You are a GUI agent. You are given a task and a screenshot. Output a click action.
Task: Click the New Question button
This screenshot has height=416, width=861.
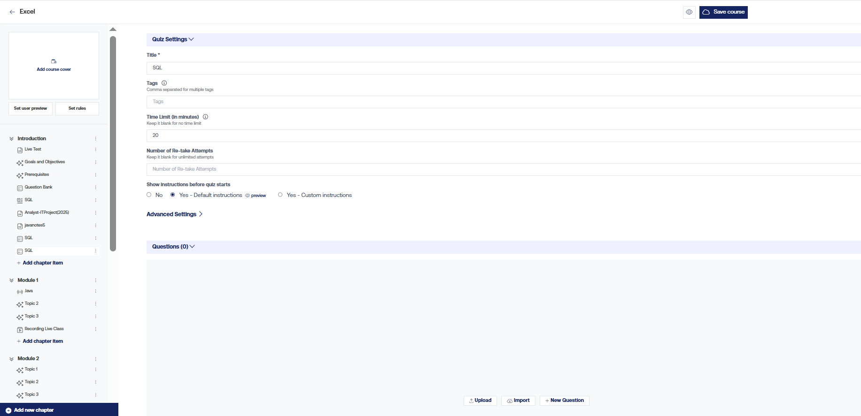[564, 401]
